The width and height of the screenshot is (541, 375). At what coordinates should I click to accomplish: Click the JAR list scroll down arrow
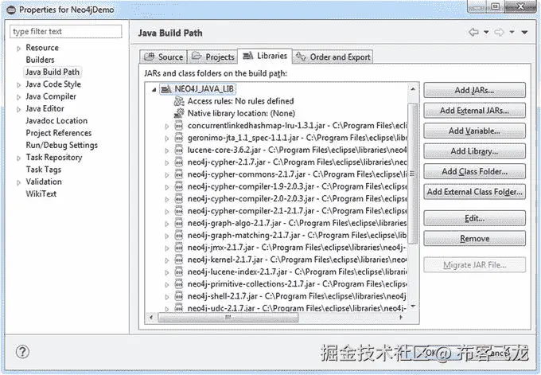413,307
